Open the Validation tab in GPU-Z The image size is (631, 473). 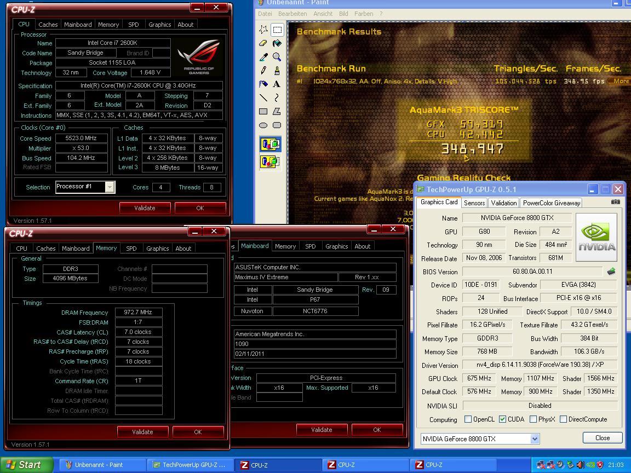tap(503, 203)
